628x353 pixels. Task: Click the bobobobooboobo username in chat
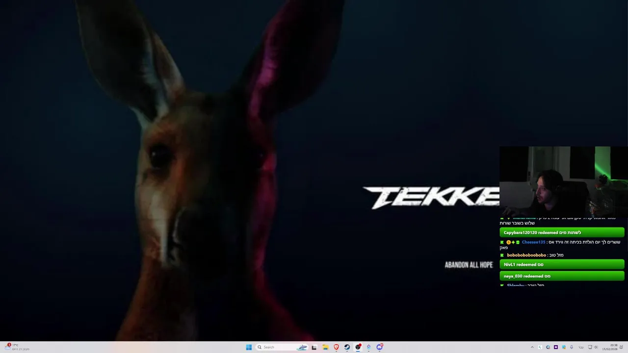point(526,255)
